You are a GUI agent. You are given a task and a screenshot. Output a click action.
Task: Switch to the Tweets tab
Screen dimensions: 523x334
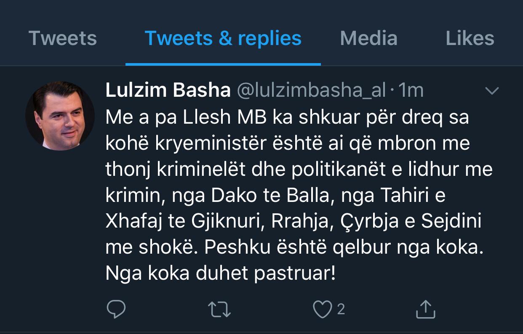[63, 39]
